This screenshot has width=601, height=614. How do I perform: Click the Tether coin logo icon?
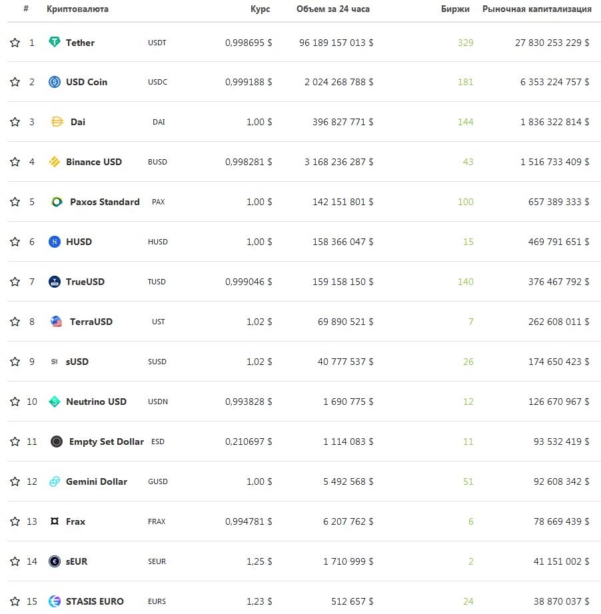(55, 42)
